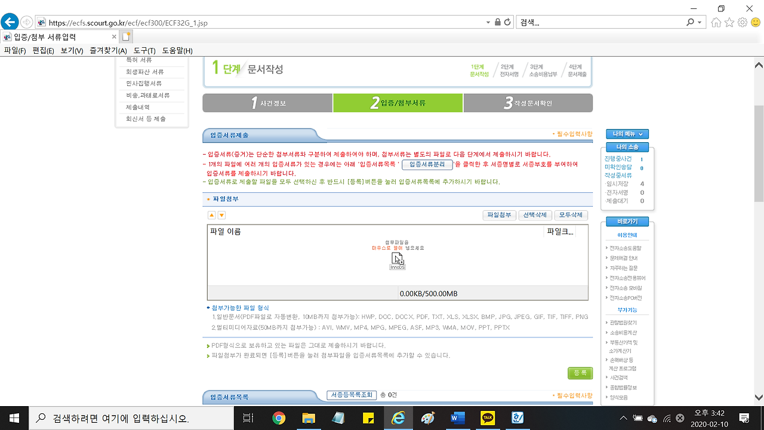Click the green 등록 button

click(580, 373)
